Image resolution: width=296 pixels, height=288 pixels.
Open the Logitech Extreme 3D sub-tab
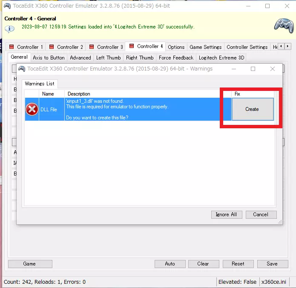click(x=221, y=58)
